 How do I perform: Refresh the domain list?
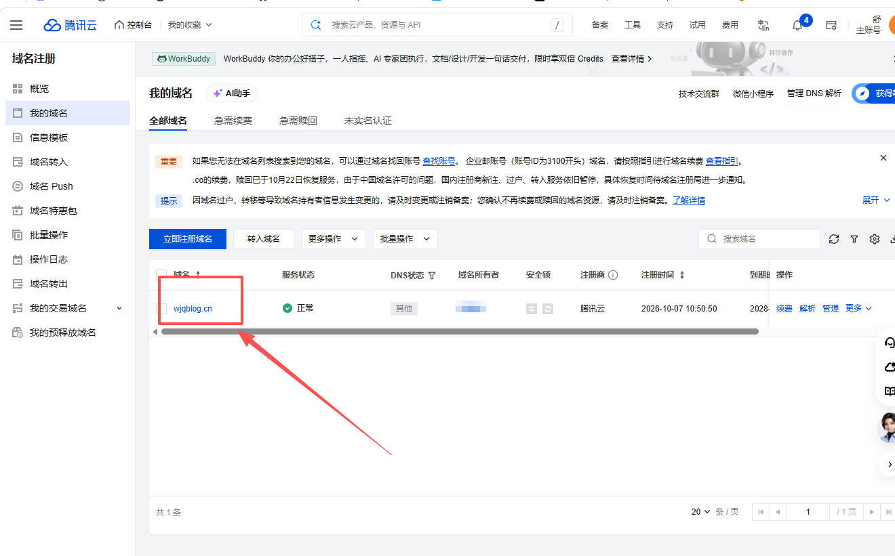tap(834, 239)
